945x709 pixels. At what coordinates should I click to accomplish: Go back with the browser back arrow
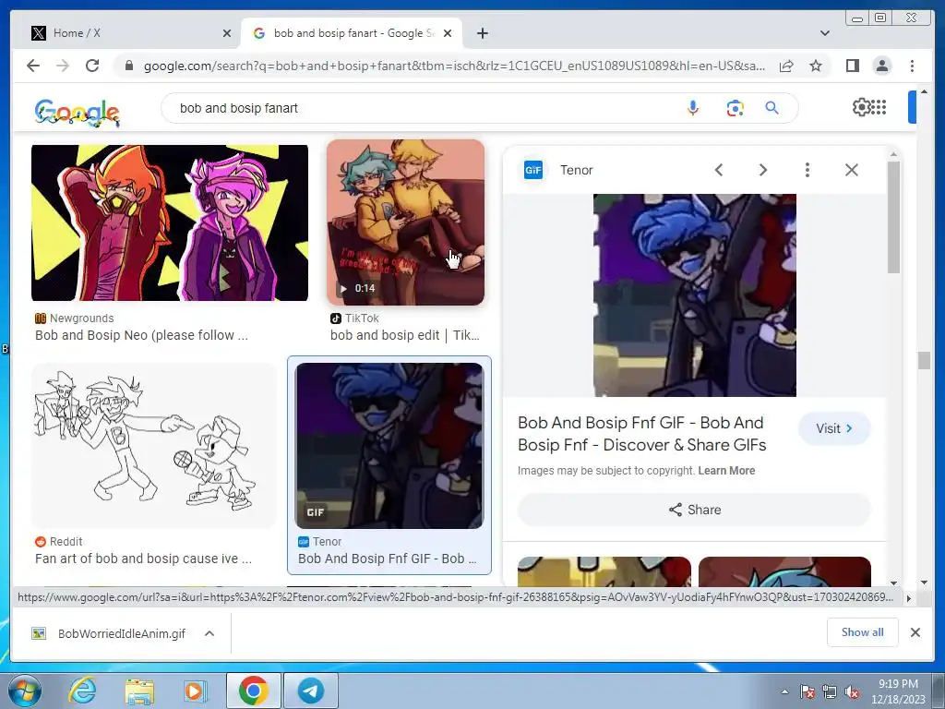click(x=33, y=66)
